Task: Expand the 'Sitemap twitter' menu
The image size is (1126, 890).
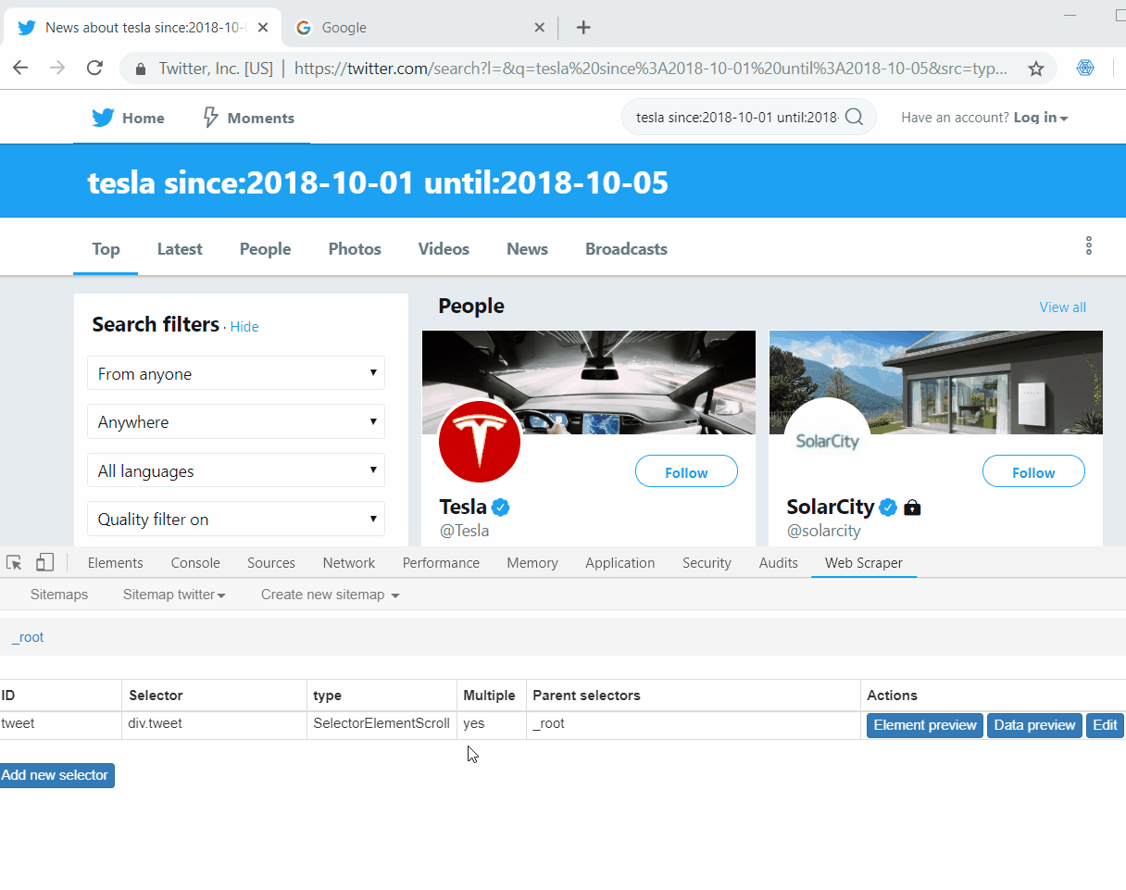Action: pyautogui.click(x=174, y=595)
